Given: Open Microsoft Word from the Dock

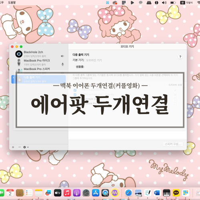Looking at the screenshot, I should coord(157,193).
